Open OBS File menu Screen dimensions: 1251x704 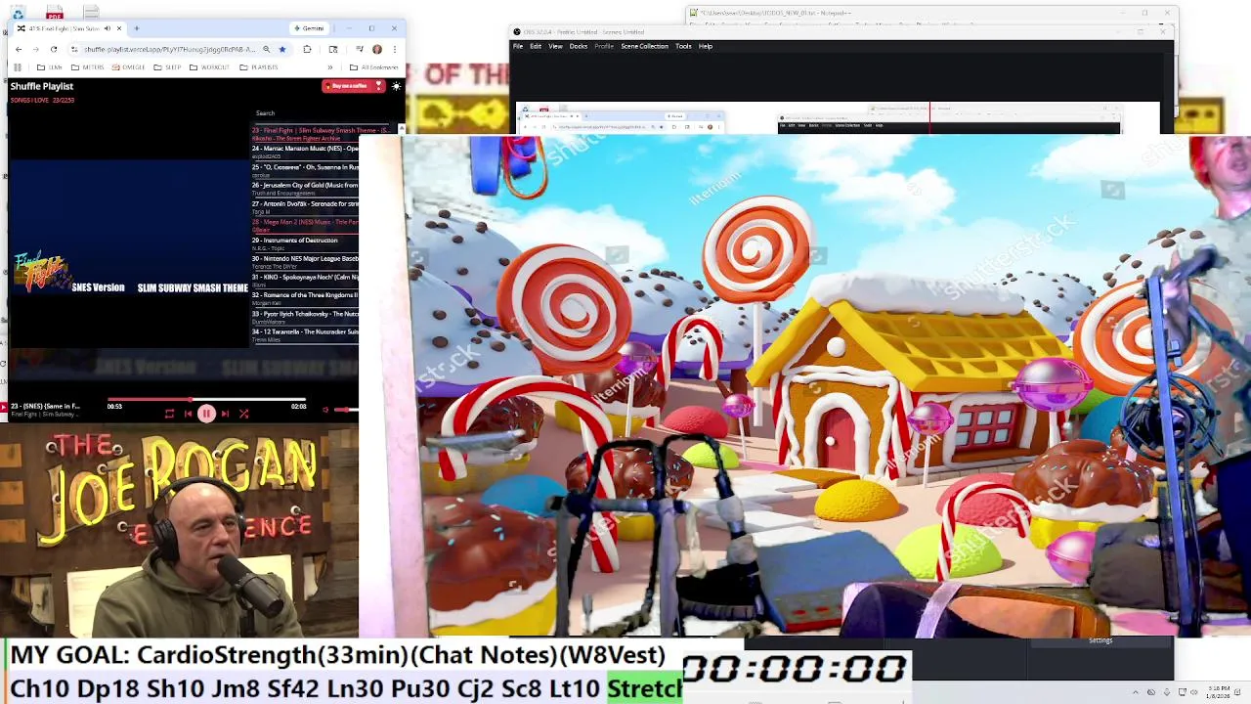point(518,46)
